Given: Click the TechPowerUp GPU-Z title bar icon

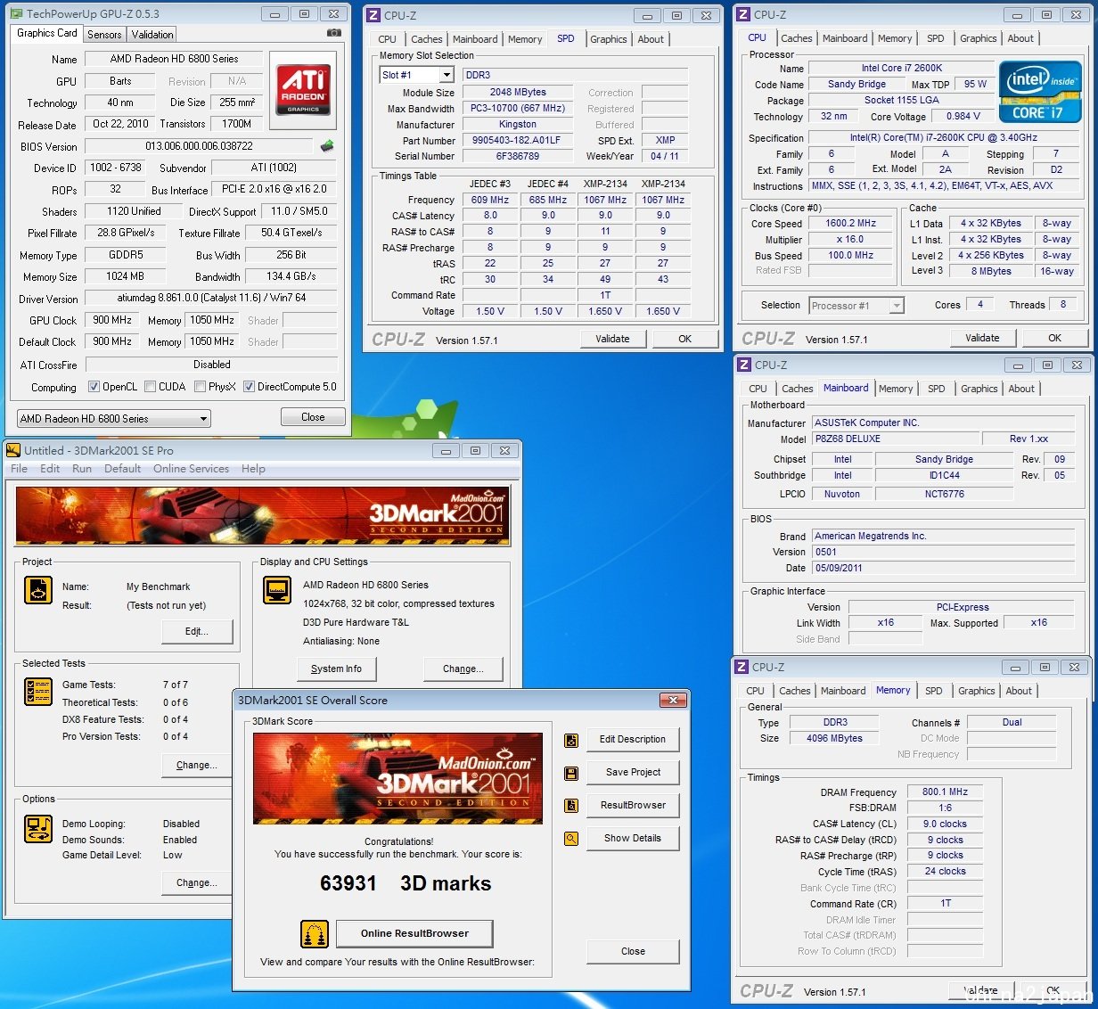Looking at the screenshot, I should click(x=16, y=13).
